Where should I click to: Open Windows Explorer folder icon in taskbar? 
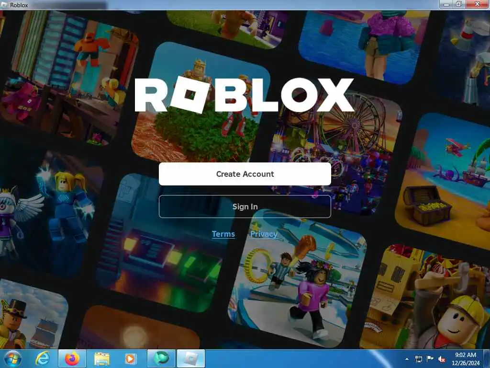tap(102, 359)
